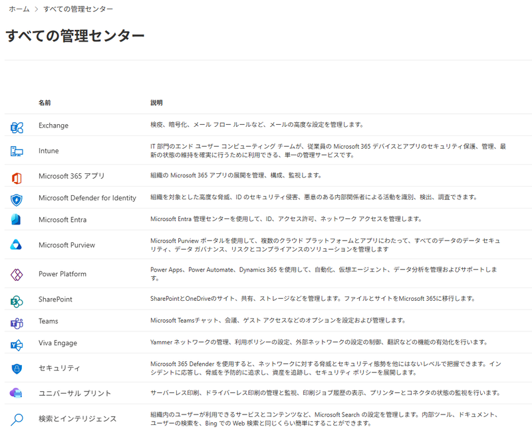Go to ホーム in the breadcrumb
The width and height of the screenshot is (532, 431).
[x=19, y=9]
